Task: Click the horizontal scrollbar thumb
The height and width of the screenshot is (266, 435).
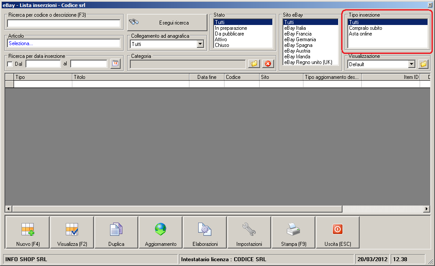Action: (177, 209)
